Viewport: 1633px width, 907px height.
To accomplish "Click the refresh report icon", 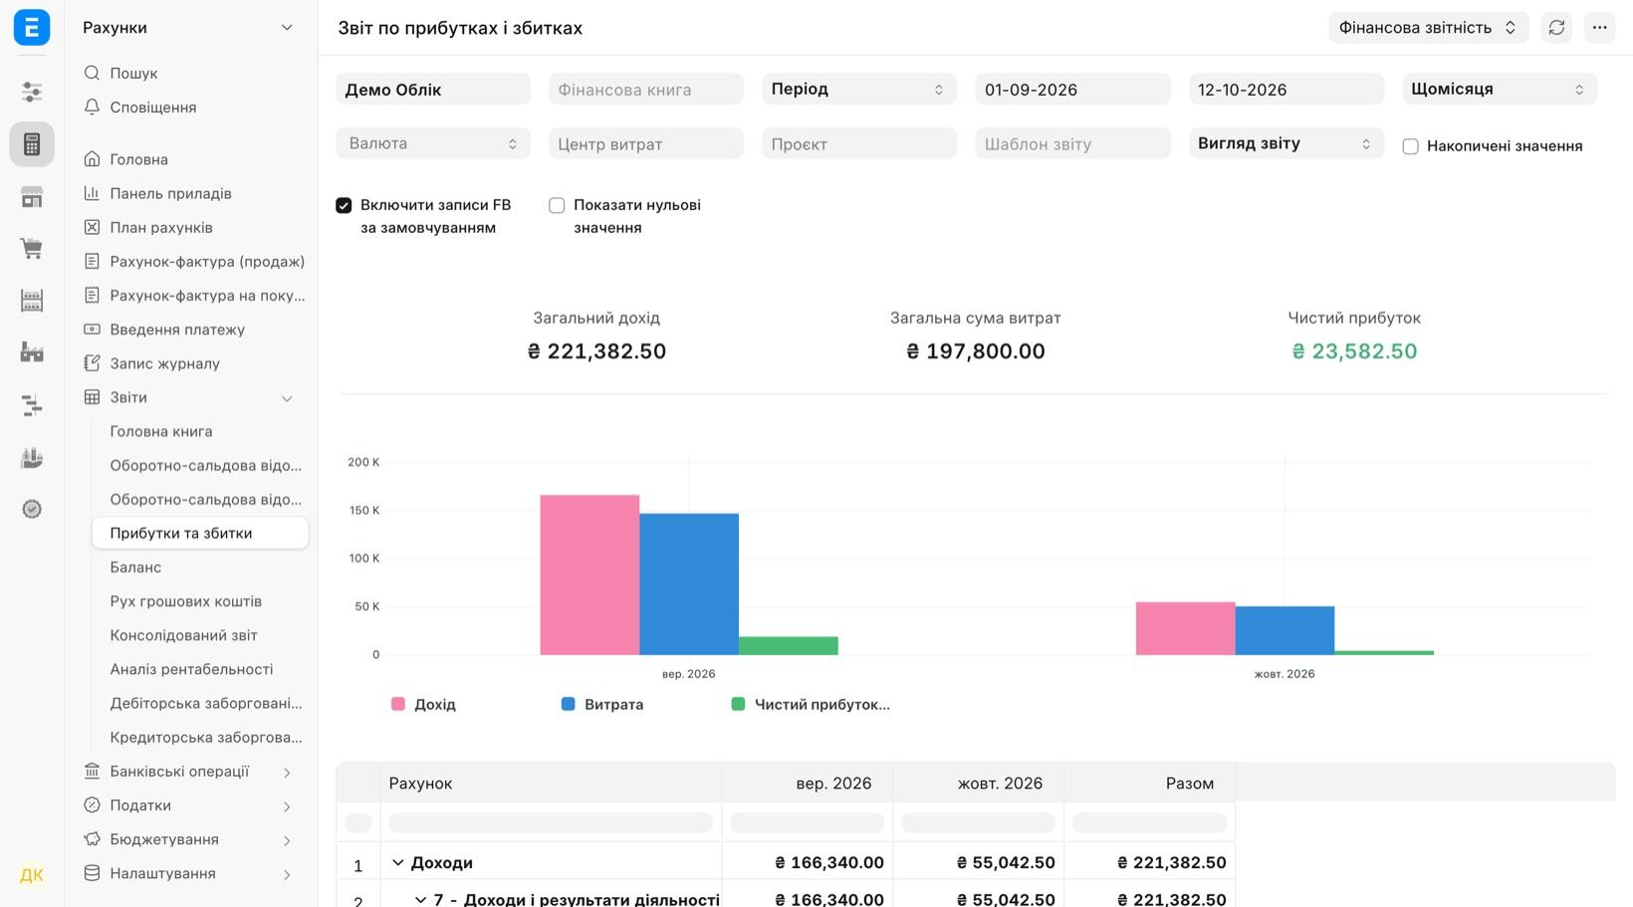I will [x=1556, y=28].
